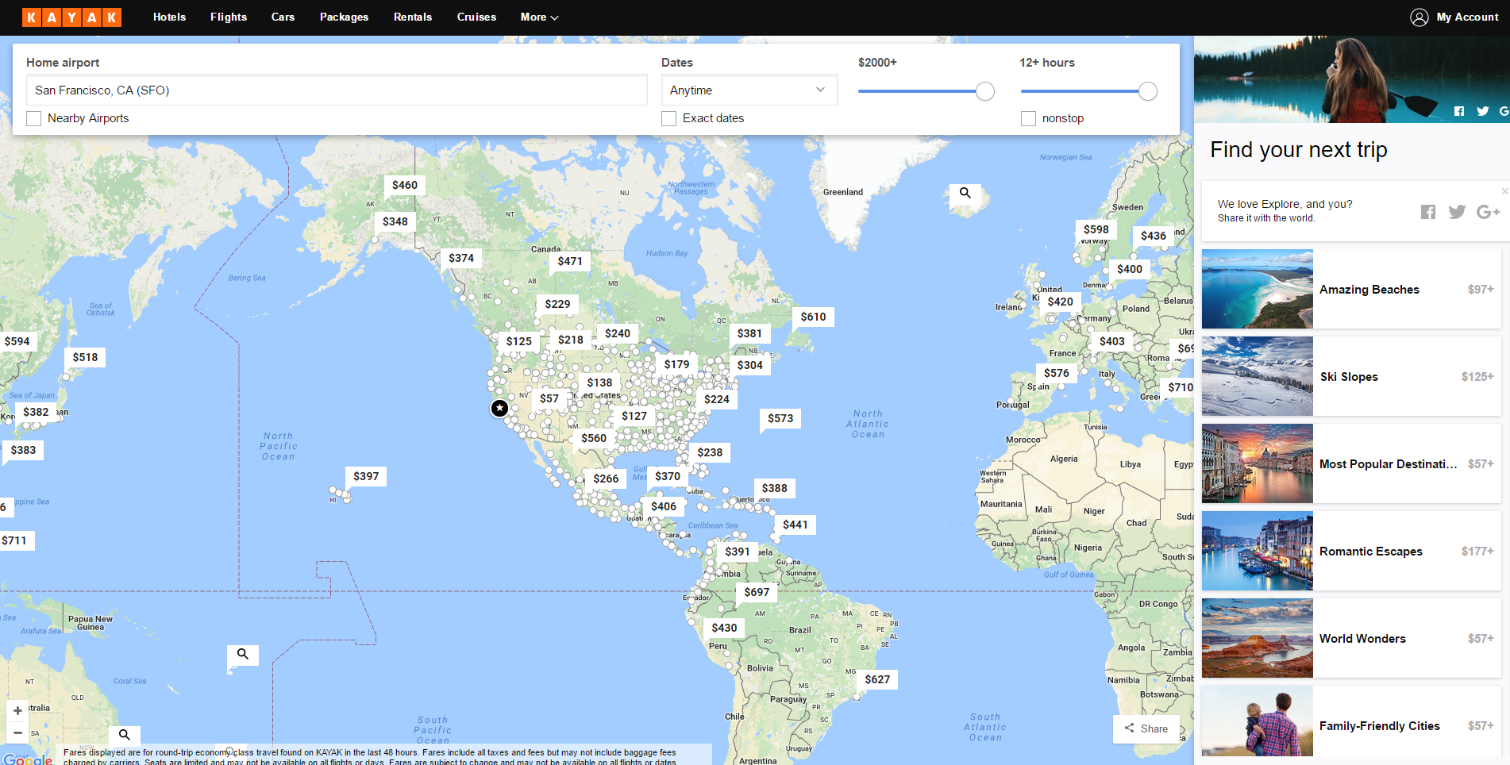Screen dimensions: 1510x765
Task: Expand the More menu in navigation
Action: 539,17
